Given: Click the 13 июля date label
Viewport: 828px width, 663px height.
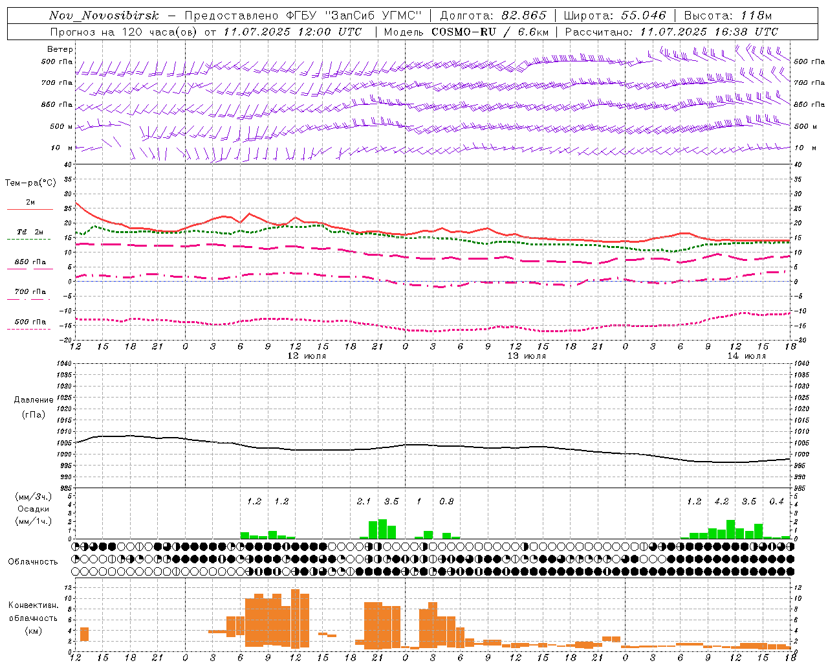Looking at the screenshot, I should pos(527,356).
